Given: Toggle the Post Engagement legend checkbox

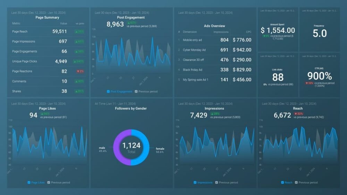Looking at the screenshot, I should pyautogui.click(x=108, y=91).
